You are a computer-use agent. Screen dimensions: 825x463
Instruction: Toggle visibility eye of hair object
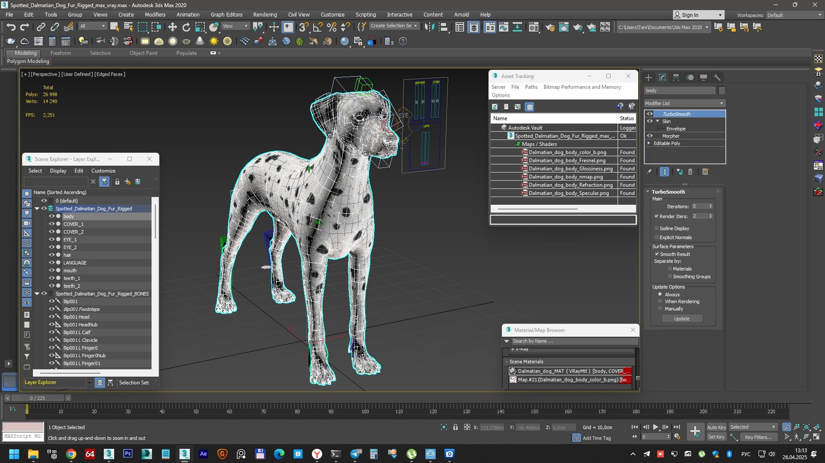coord(52,255)
